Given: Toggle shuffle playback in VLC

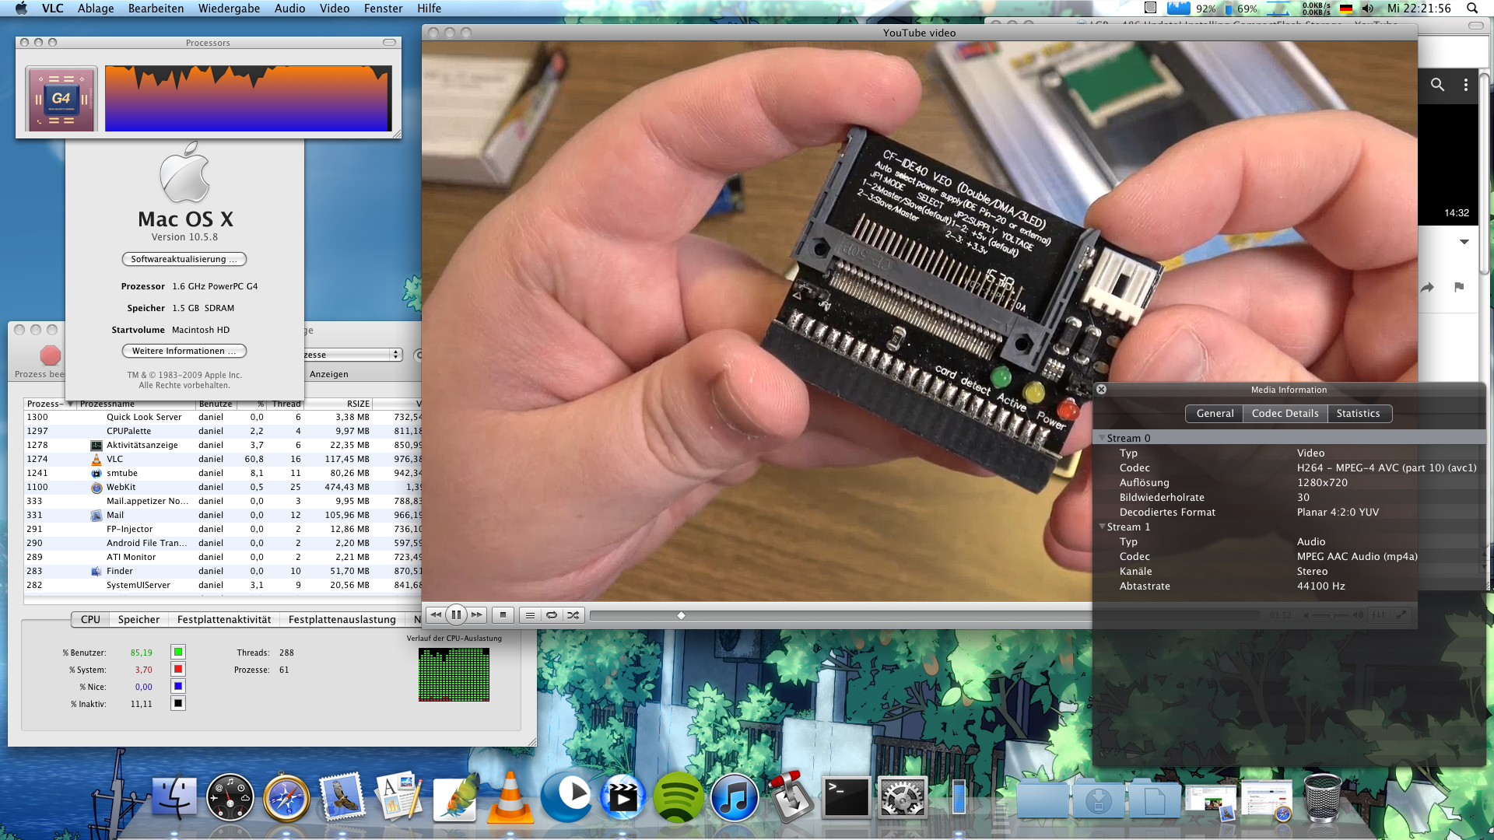Looking at the screenshot, I should (573, 615).
